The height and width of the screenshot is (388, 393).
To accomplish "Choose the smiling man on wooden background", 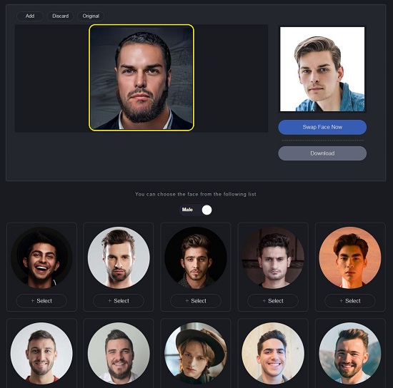I will 273,353.
